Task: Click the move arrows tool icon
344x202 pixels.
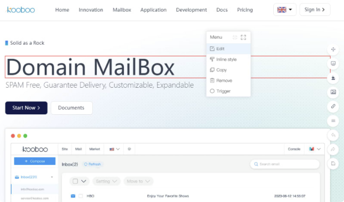Action: [333, 49]
